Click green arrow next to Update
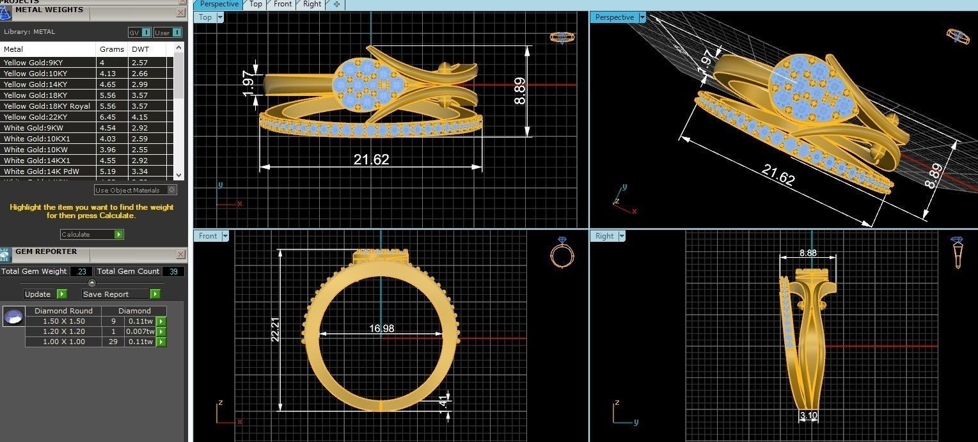Viewport: 978px width, 442px height. [61, 294]
